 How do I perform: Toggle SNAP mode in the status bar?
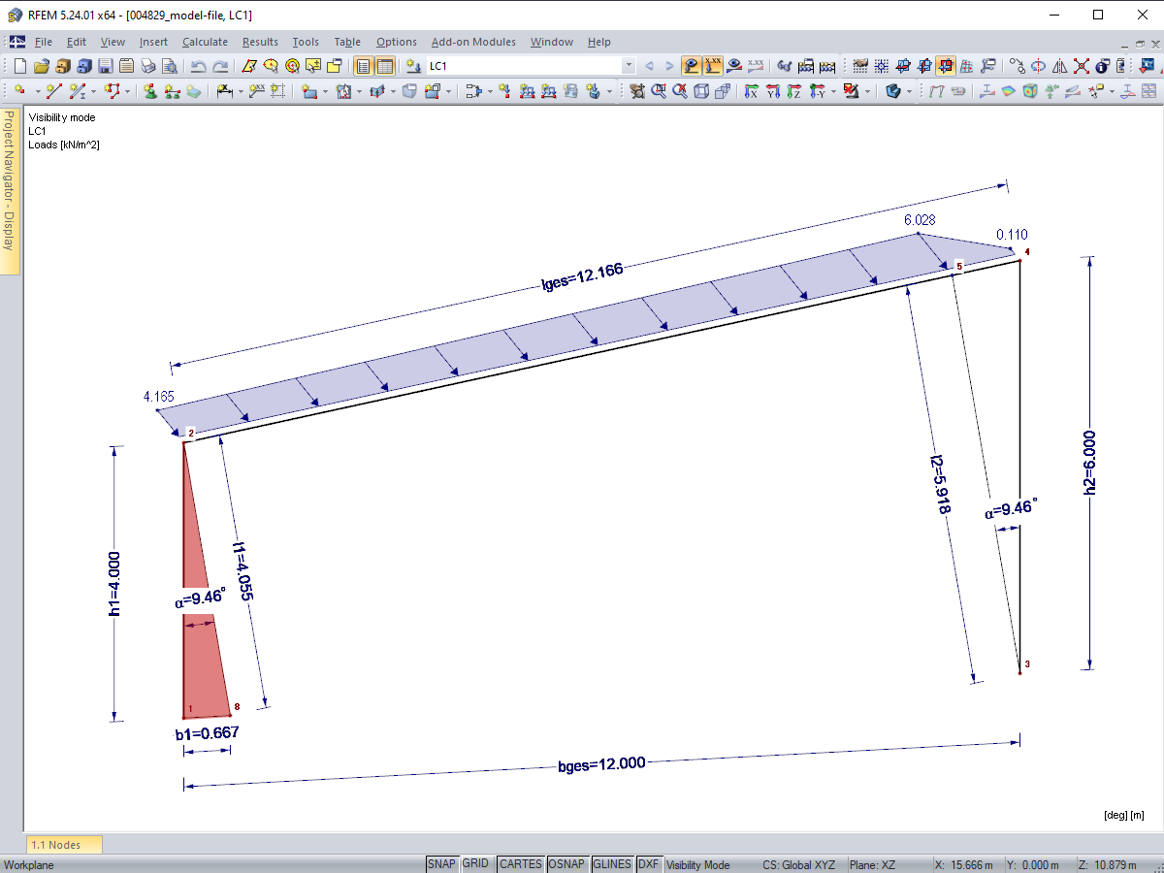coord(441,863)
